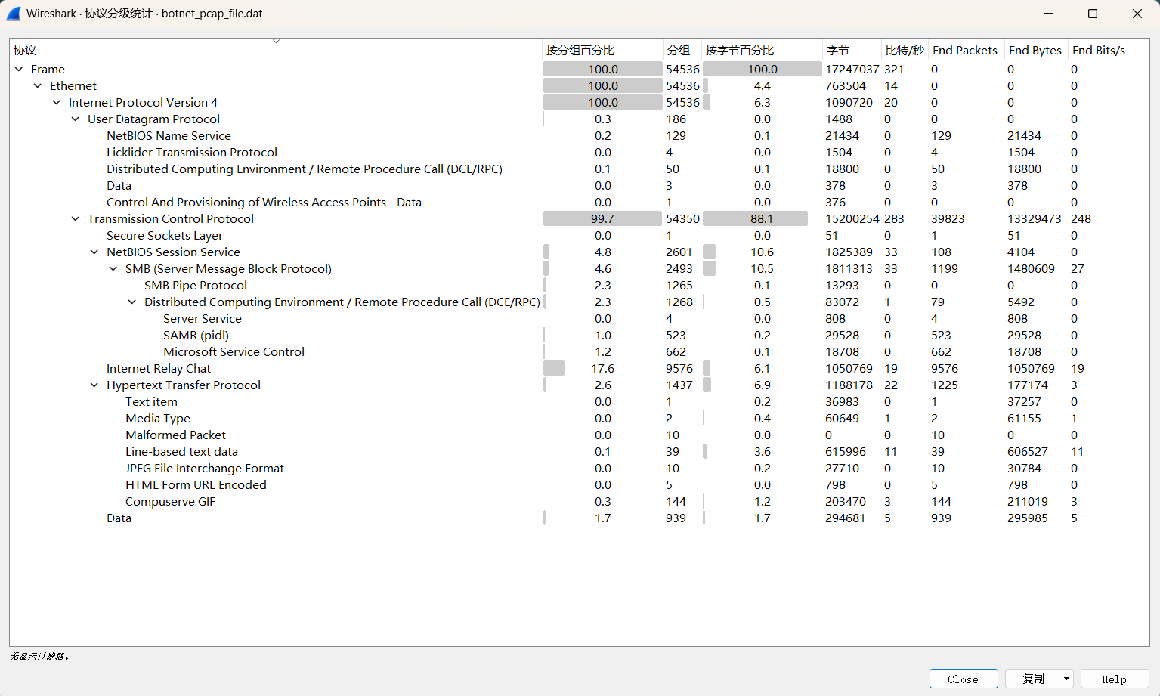Select Data row under User Datagram Protocol
Image resolution: width=1160 pixels, height=696 pixels.
580,186
